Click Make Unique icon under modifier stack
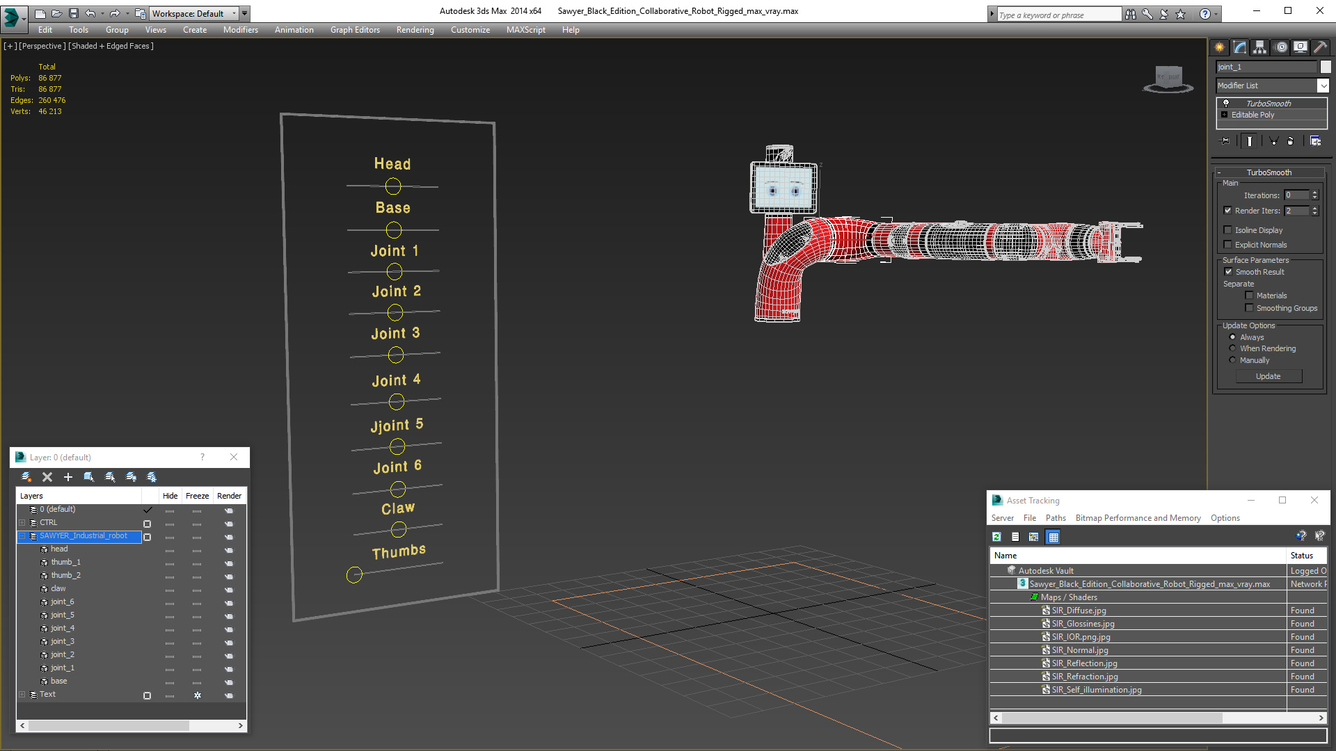This screenshot has width=1336, height=751. pos(1274,141)
